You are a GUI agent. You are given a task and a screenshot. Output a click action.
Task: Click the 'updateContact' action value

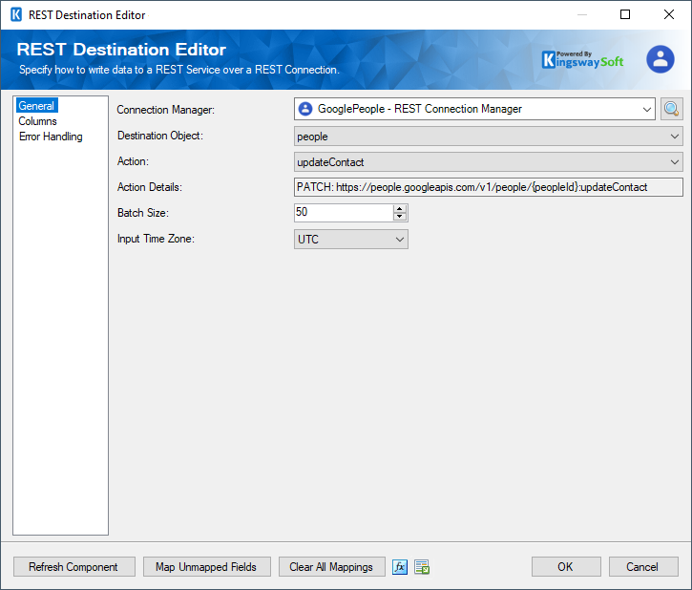(x=330, y=162)
